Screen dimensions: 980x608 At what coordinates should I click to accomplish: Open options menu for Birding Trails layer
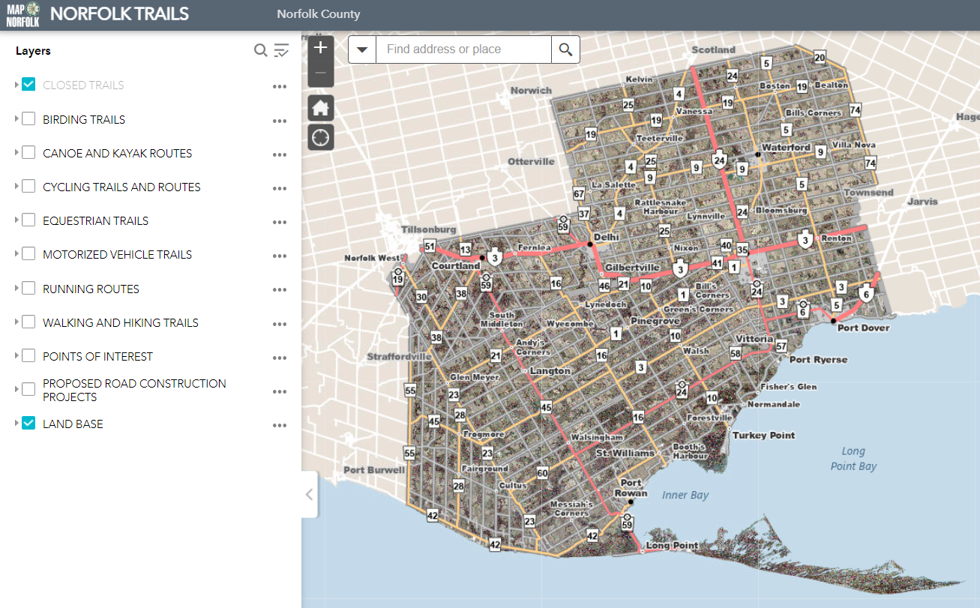pyautogui.click(x=280, y=121)
